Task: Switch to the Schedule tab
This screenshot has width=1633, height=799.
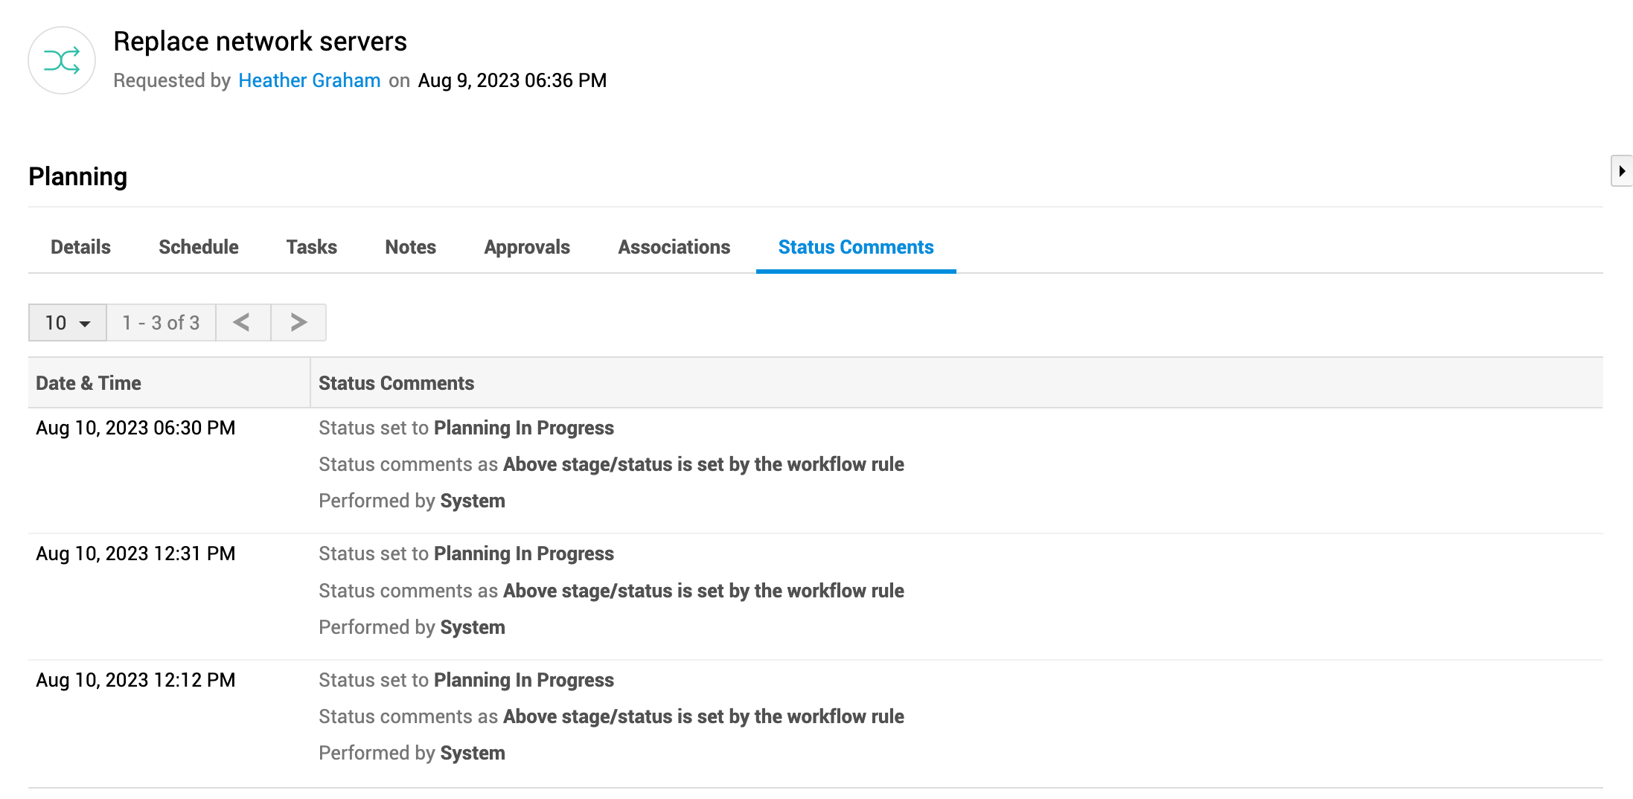Action: (198, 247)
